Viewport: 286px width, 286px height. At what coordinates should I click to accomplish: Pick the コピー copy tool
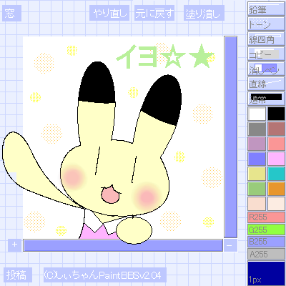[266, 54]
